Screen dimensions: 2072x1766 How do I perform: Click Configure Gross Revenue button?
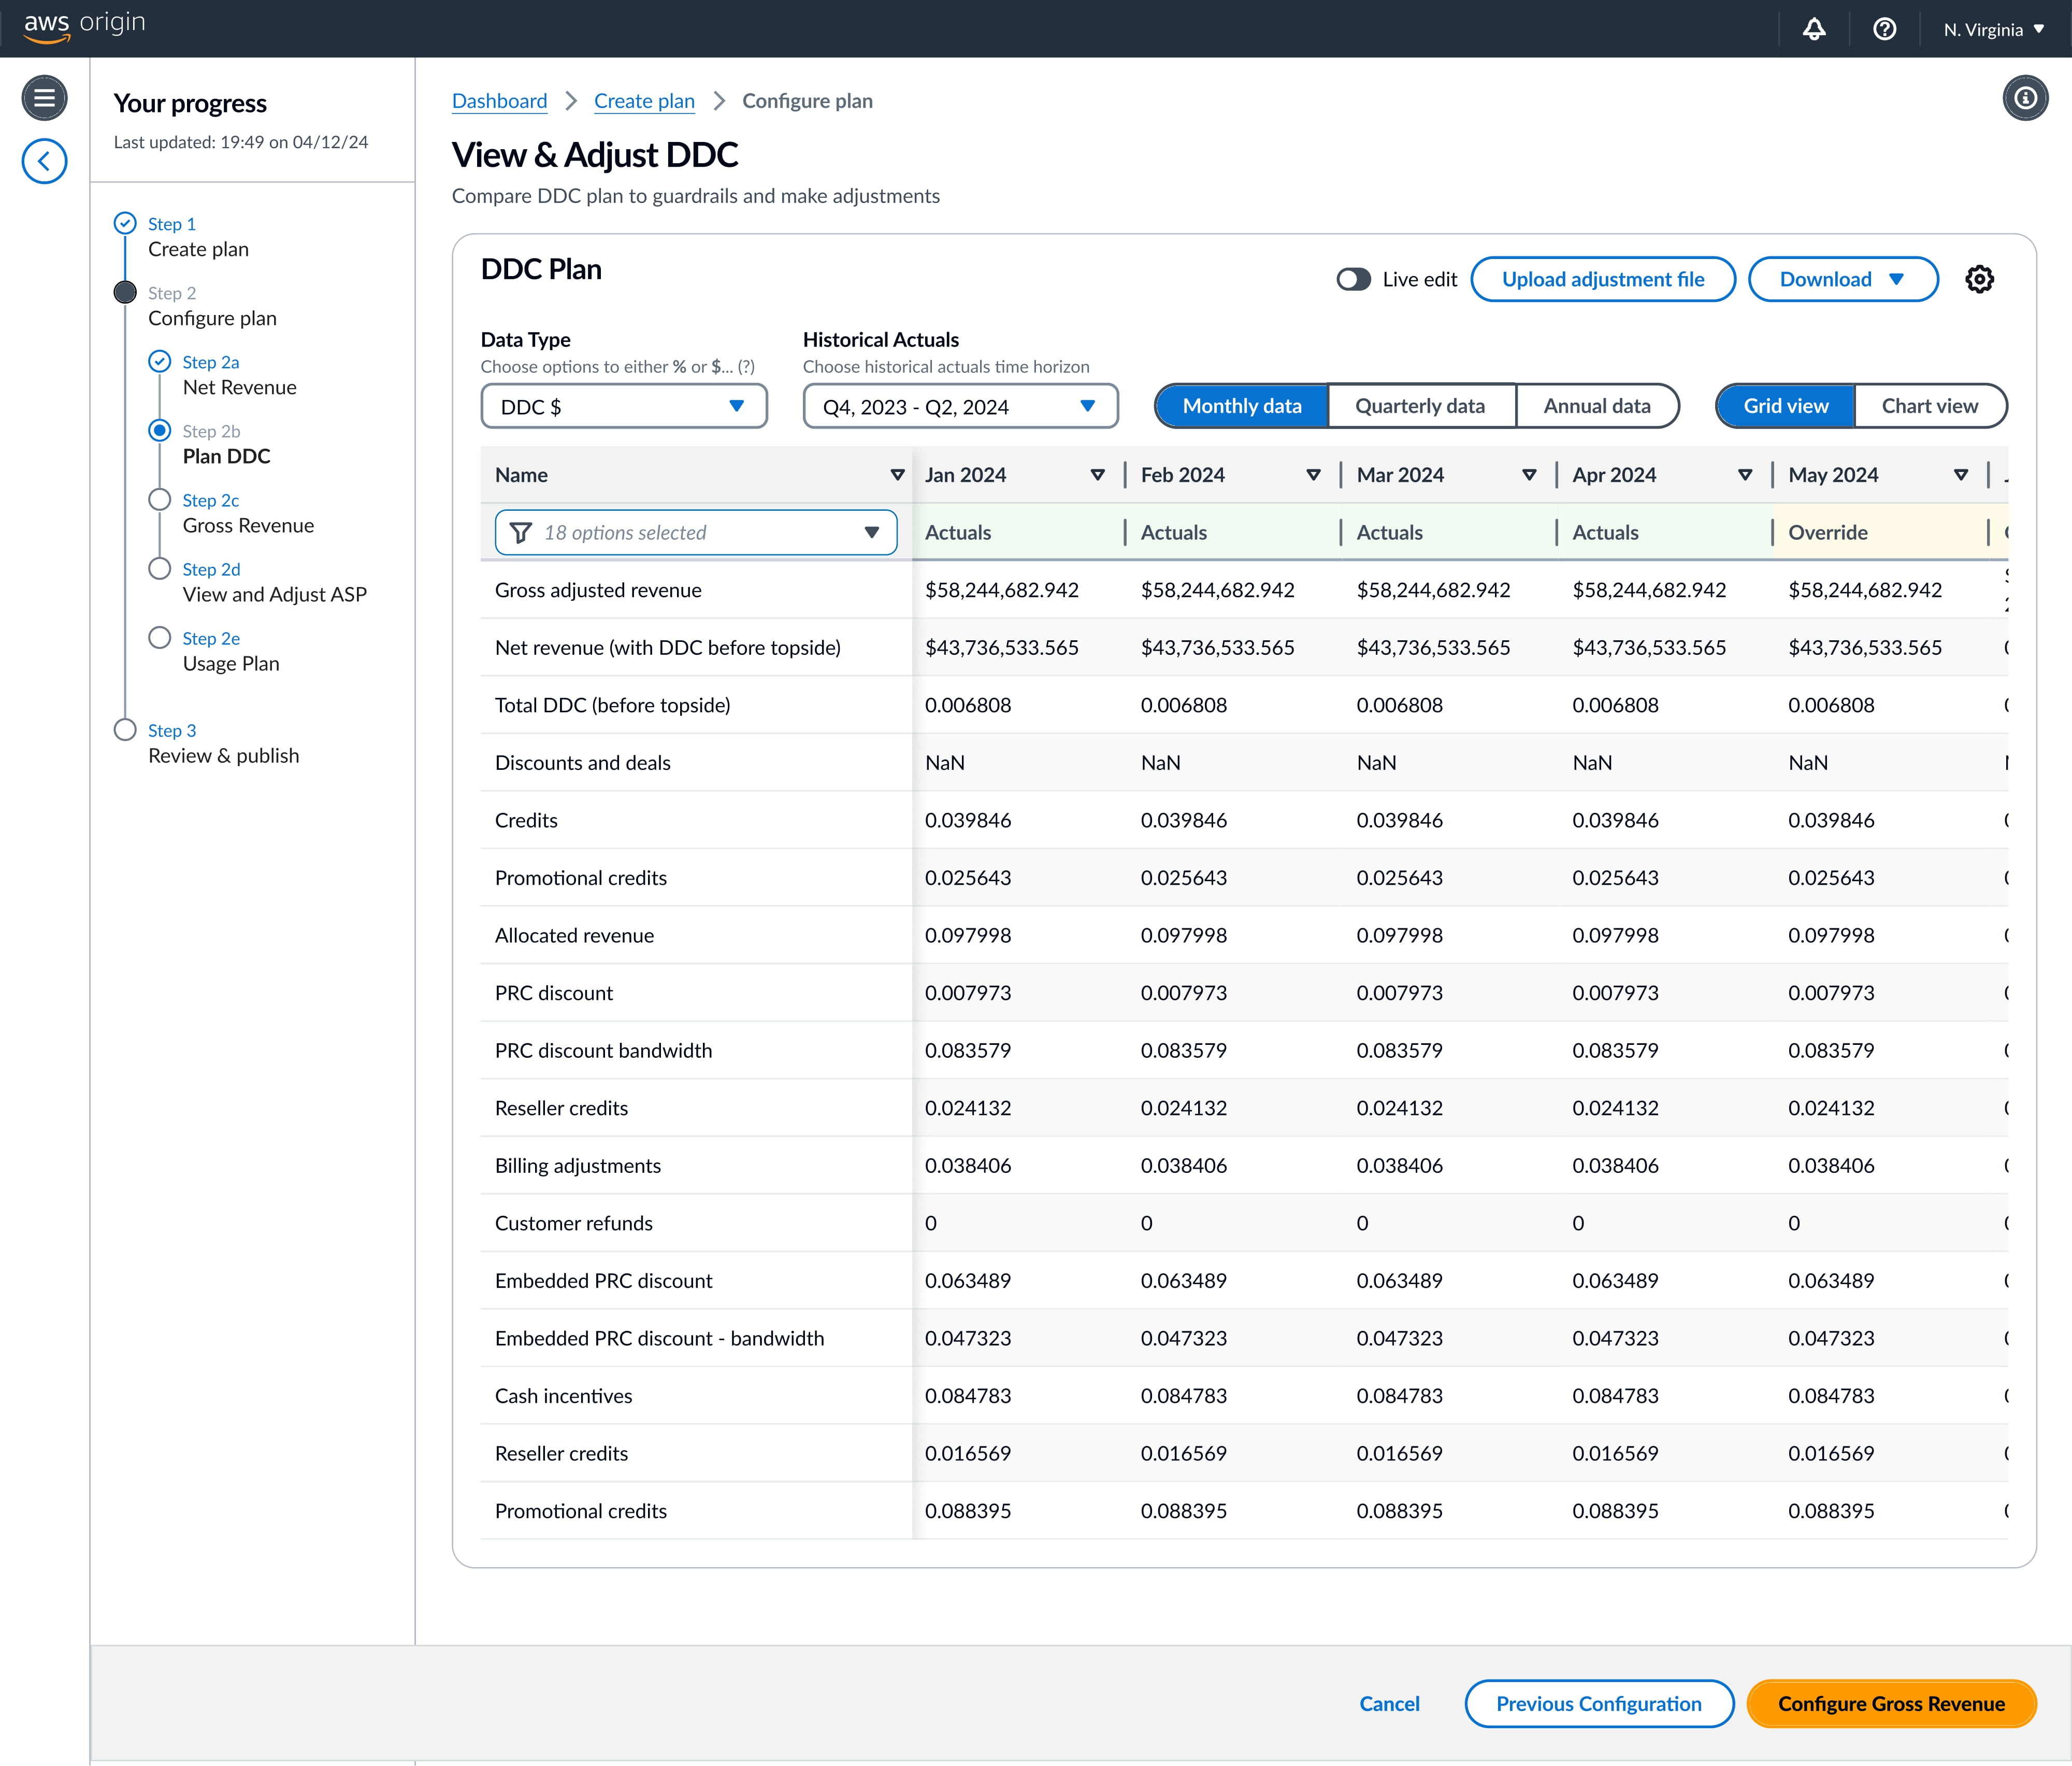(1890, 1703)
